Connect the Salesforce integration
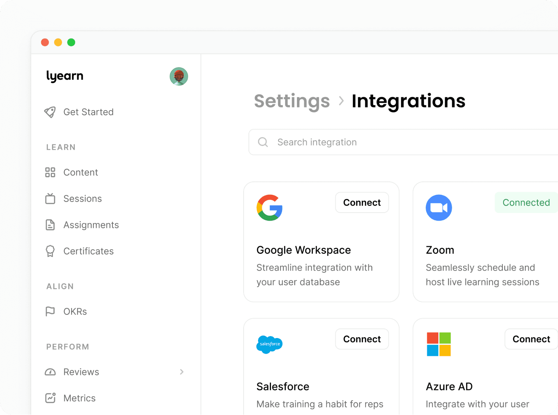This screenshot has width=558, height=415. pos(362,339)
